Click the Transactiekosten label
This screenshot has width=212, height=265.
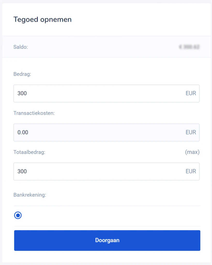tap(34, 113)
